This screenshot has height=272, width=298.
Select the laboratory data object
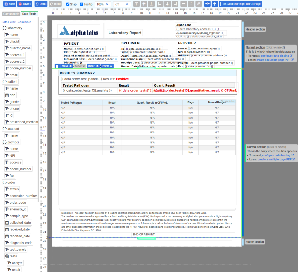tap(13, 28)
